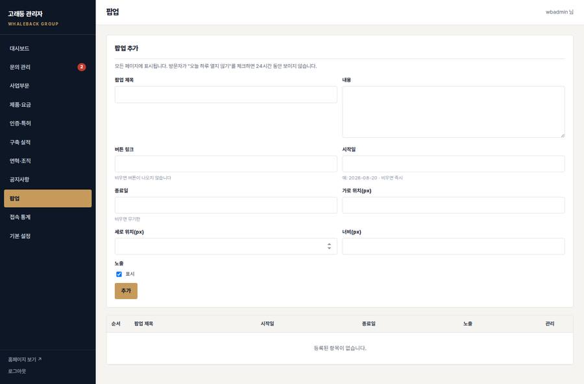Focus the 가로 위치(px) input field
584x384 pixels.
click(x=454, y=205)
